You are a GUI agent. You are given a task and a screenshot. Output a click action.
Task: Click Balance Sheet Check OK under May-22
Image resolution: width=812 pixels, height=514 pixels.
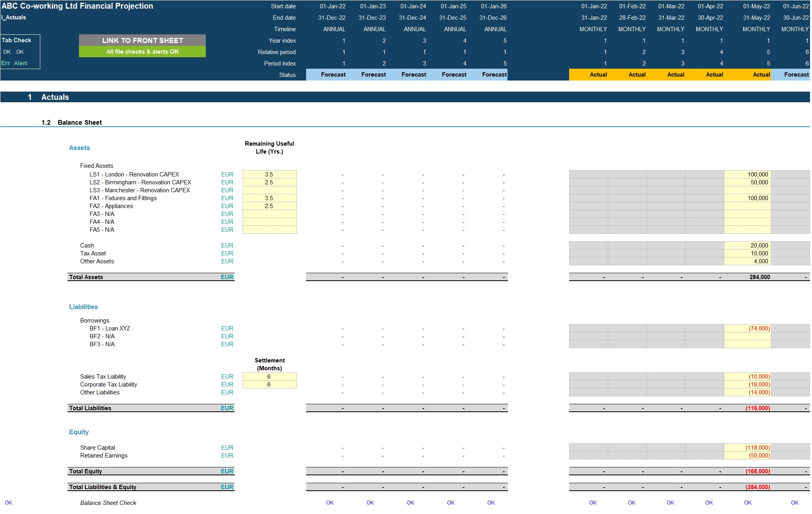pos(748,503)
